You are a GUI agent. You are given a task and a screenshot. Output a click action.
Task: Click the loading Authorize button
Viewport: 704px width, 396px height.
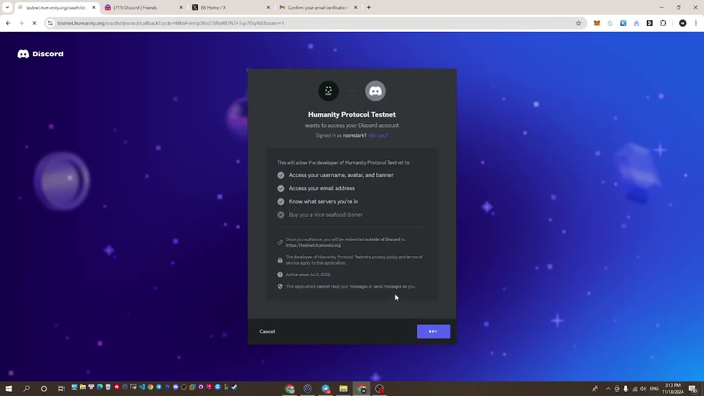pyautogui.click(x=433, y=332)
